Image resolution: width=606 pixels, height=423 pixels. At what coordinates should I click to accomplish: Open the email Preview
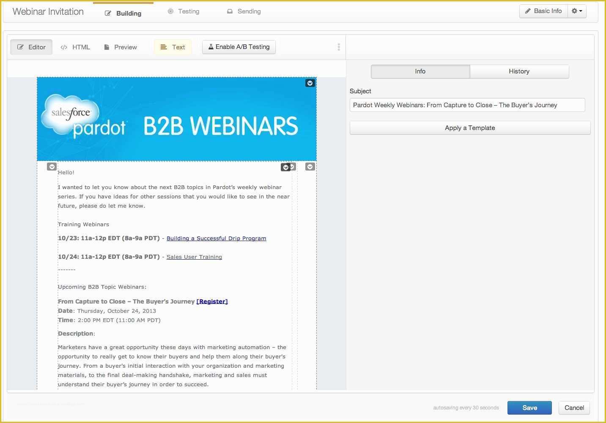(121, 47)
